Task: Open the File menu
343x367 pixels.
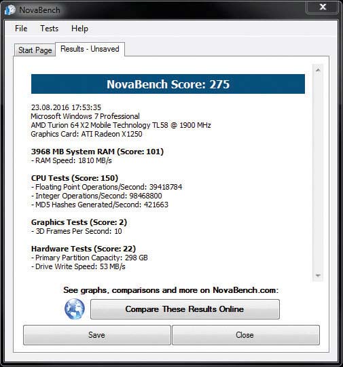Action: pos(21,29)
